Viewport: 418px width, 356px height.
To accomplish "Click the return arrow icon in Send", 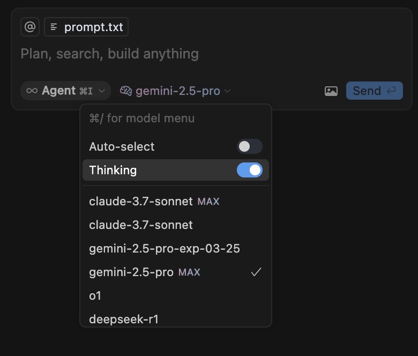I will pyautogui.click(x=391, y=91).
